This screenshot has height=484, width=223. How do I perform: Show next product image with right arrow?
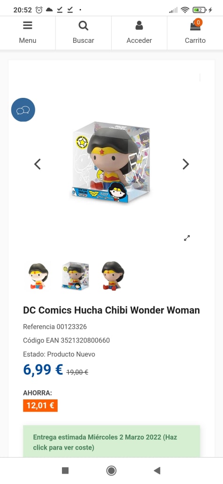[185, 164]
